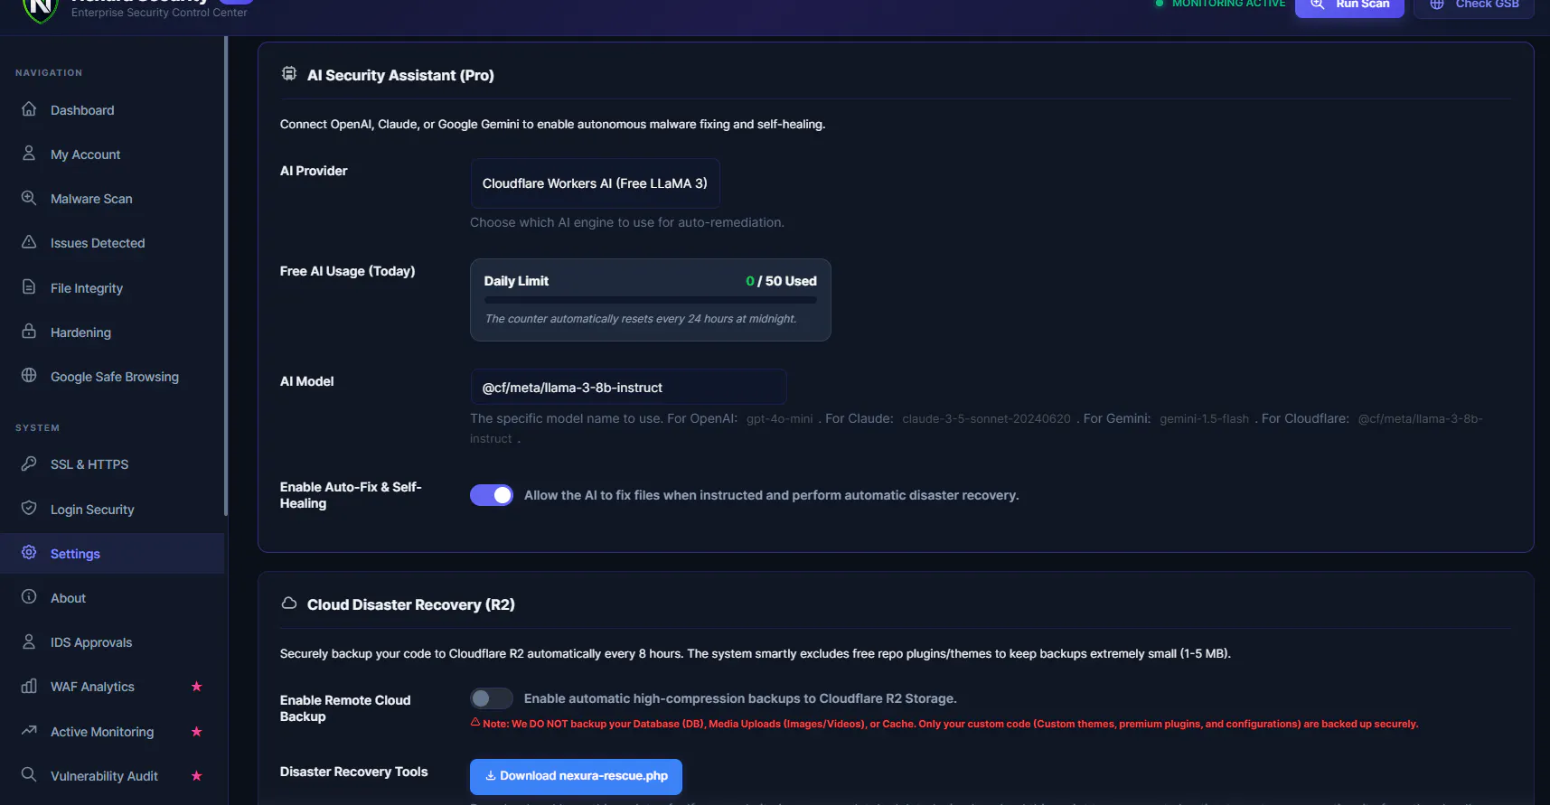Click the 'claude-3-5-sonnet-20240620' example text
Viewport: 1550px width, 805px height.
click(986, 419)
